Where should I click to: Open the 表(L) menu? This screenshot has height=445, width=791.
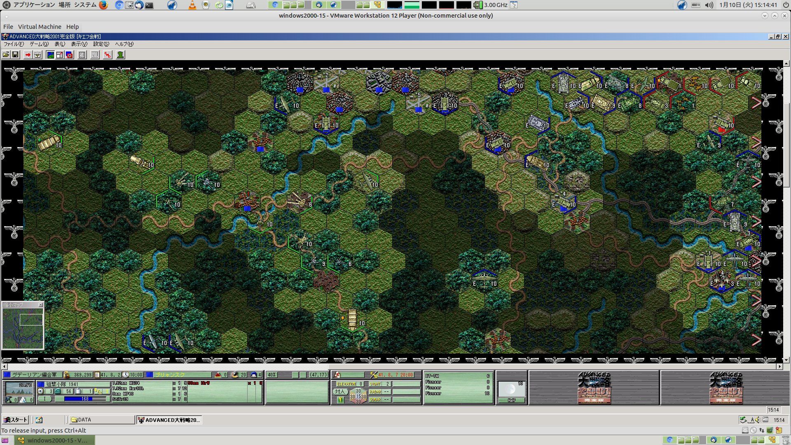(60, 44)
